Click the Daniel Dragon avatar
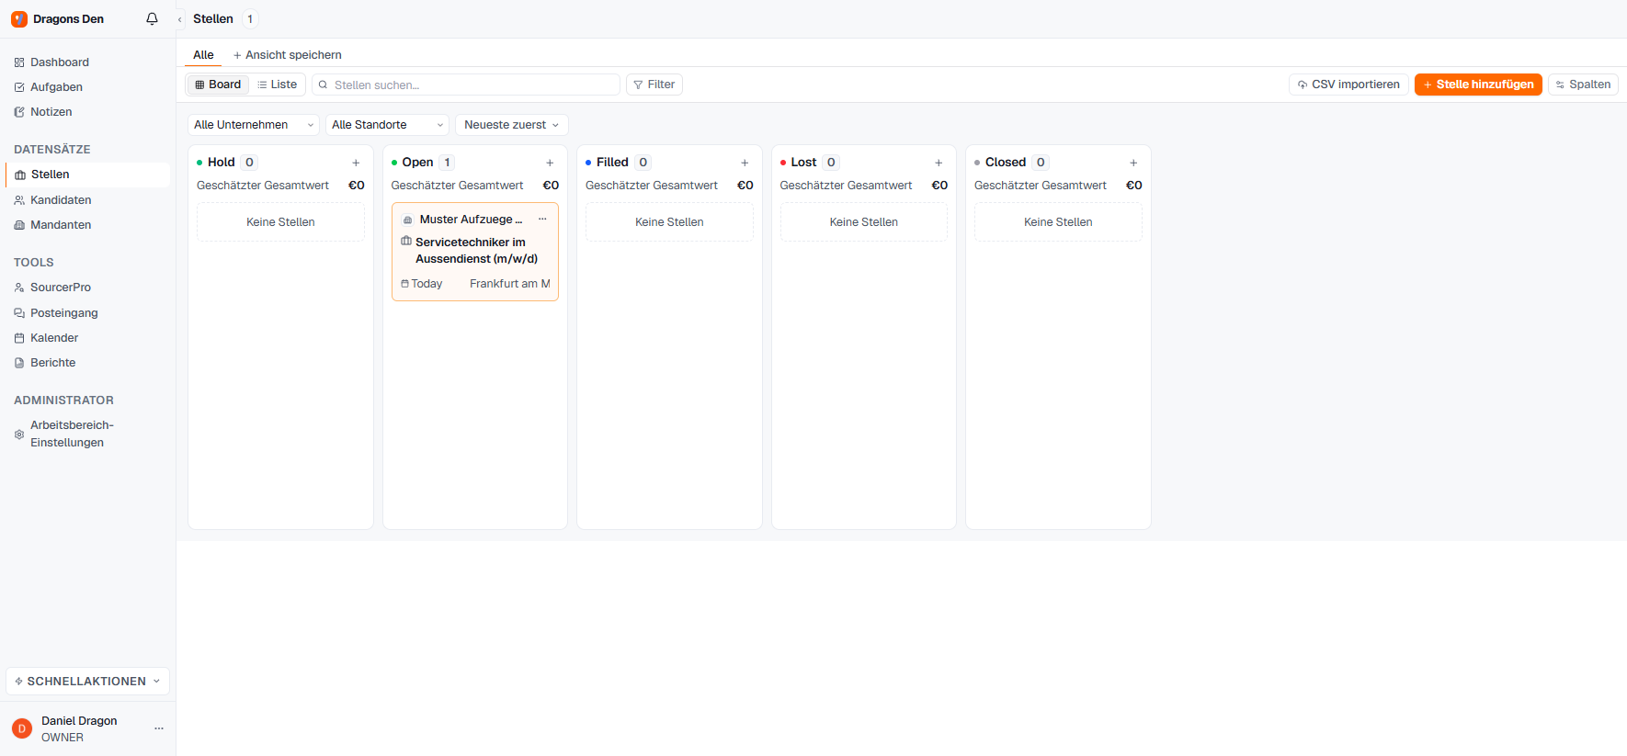 pyautogui.click(x=22, y=728)
